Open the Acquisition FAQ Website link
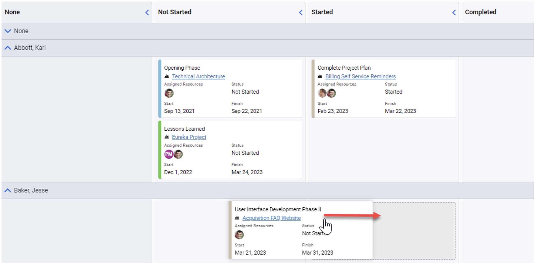 [x=272, y=218]
